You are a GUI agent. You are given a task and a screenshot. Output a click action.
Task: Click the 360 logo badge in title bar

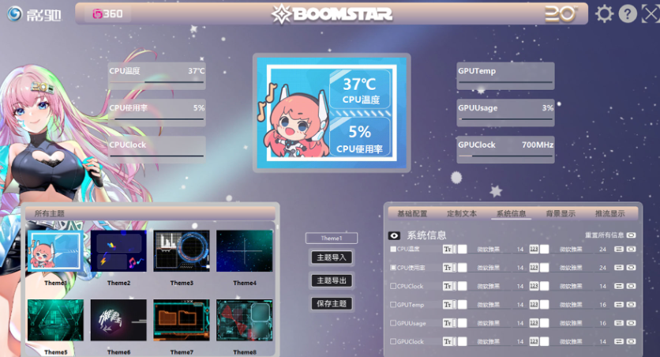point(107,14)
